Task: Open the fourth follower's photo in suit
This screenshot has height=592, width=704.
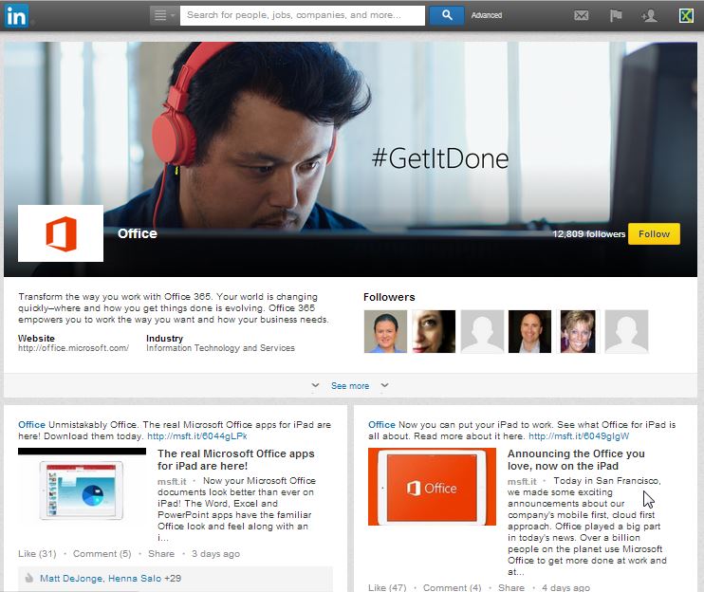Action: coord(529,331)
